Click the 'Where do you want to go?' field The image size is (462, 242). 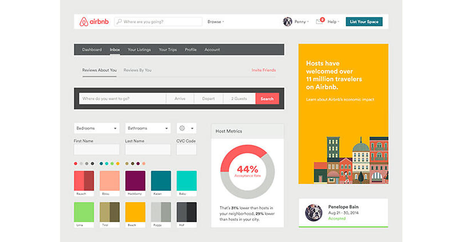point(122,99)
